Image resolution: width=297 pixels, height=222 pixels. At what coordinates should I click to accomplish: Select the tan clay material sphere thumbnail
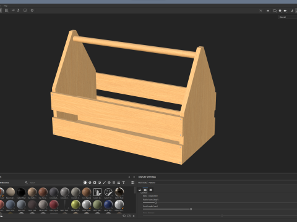click(32, 192)
